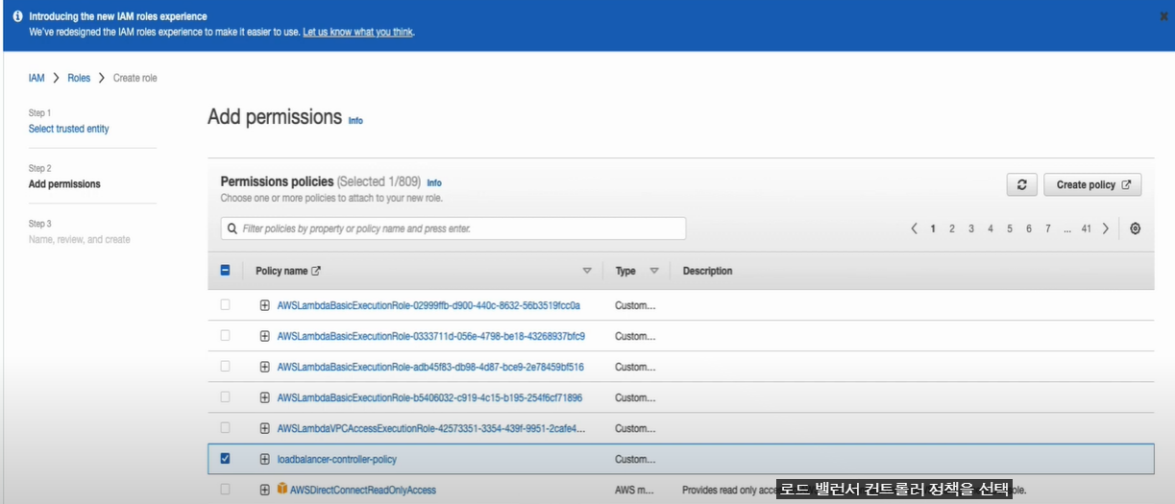Click 'Custom...' type cell of loadbalancer-controller-policy row

pos(635,459)
